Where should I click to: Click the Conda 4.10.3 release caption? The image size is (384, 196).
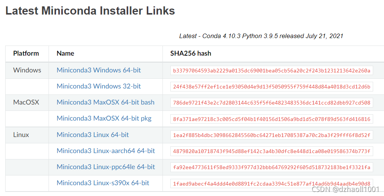(261, 36)
